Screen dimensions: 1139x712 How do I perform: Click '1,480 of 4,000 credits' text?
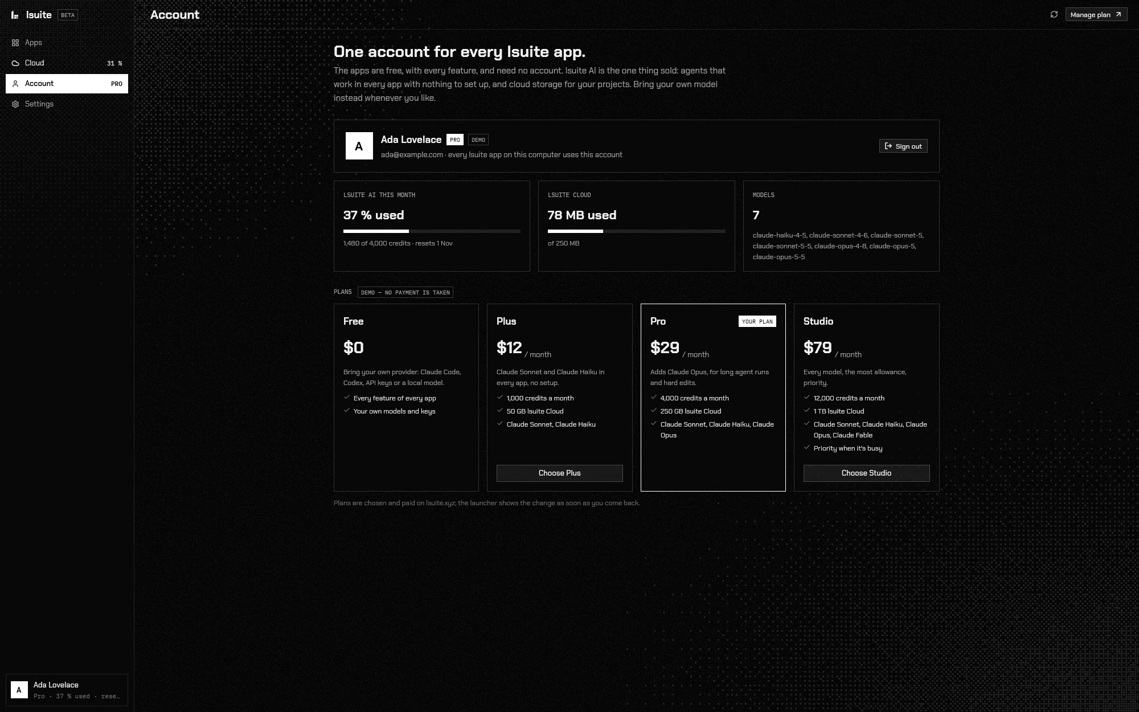point(377,243)
